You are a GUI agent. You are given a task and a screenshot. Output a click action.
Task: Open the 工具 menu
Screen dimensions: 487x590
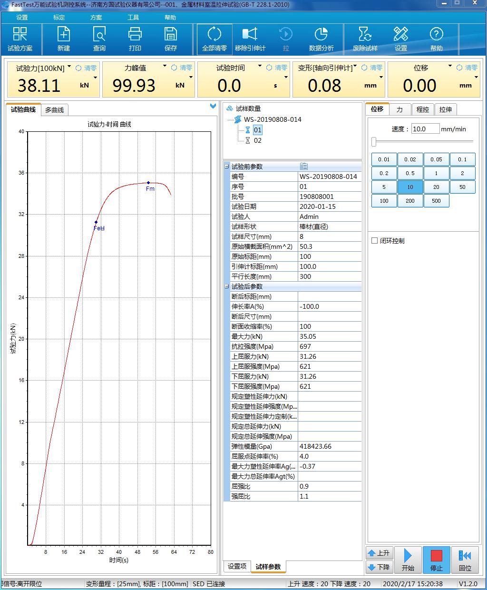133,18
